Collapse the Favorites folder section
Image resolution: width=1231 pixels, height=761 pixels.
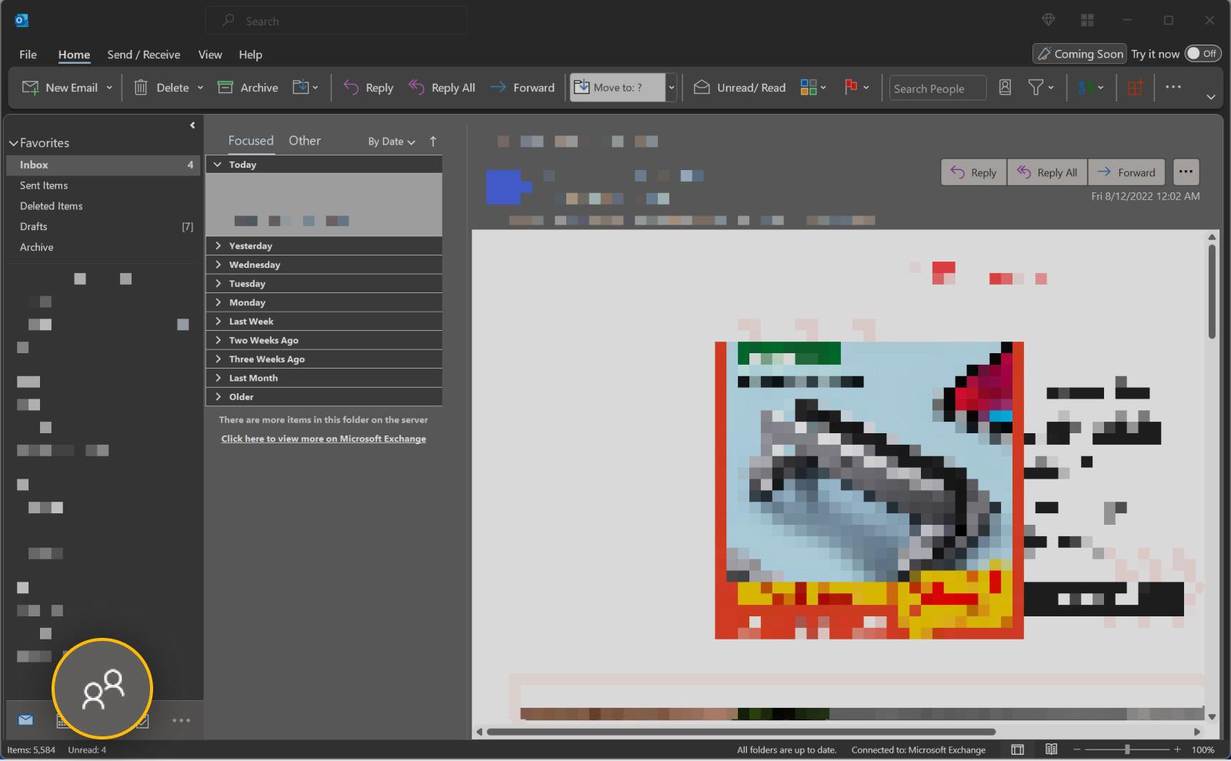point(13,143)
